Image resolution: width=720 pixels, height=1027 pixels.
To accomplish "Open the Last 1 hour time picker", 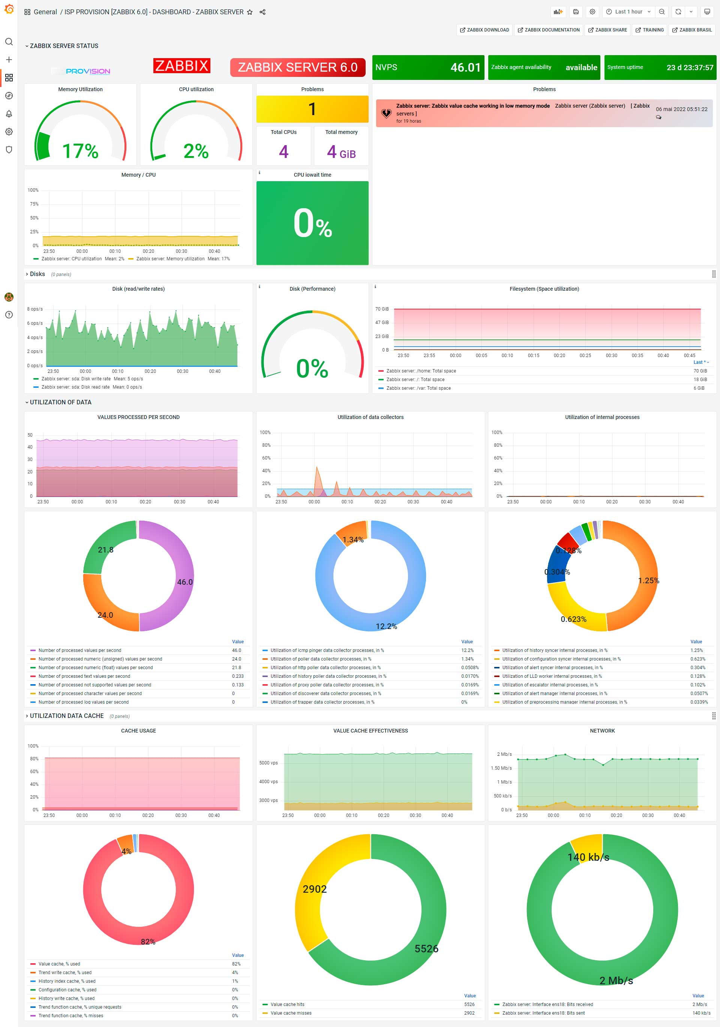I will coord(628,12).
